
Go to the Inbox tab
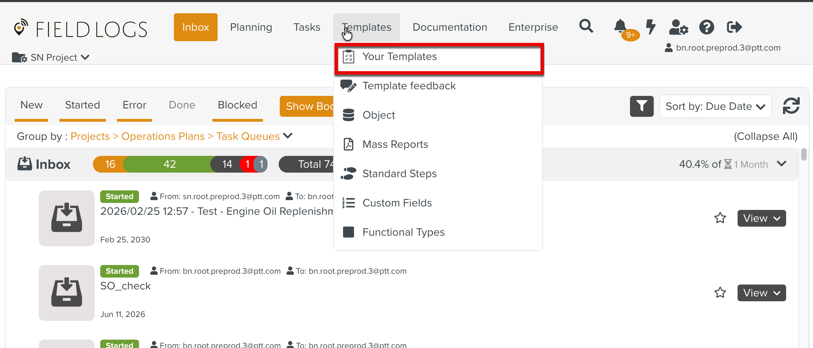pos(196,27)
